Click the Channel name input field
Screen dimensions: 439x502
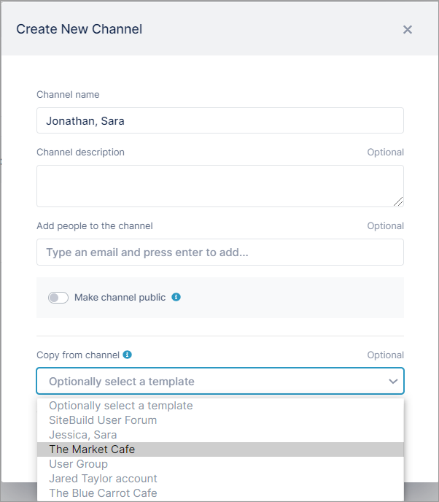(220, 120)
